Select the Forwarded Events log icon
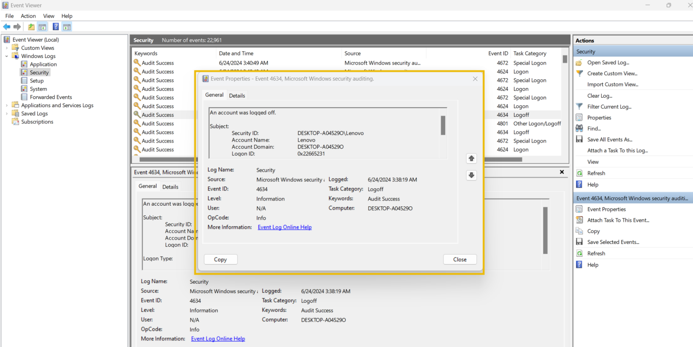 pos(24,97)
